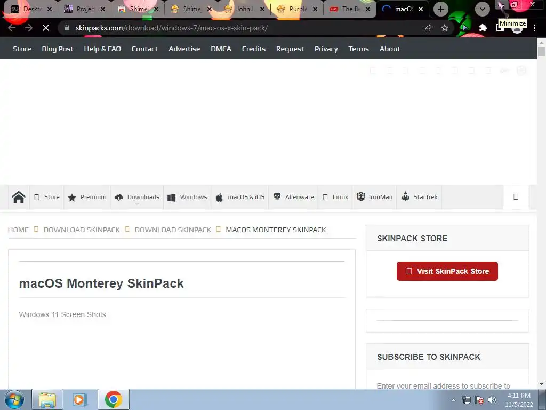Open a new tab with the plus button
546x410 pixels.
441,9
